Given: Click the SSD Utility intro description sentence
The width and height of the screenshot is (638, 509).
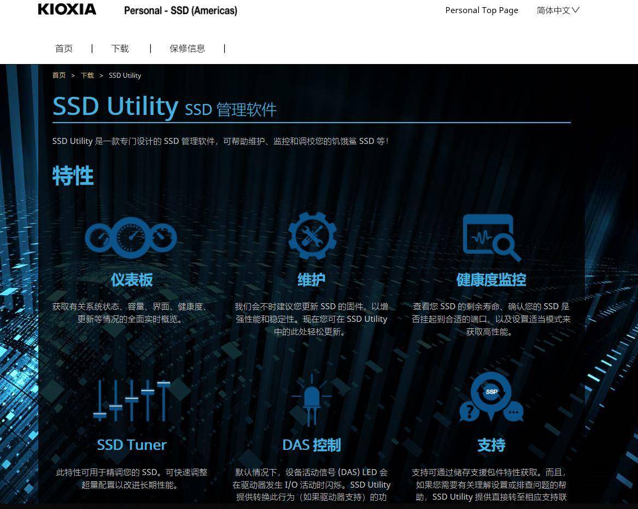Looking at the screenshot, I should [220, 141].
